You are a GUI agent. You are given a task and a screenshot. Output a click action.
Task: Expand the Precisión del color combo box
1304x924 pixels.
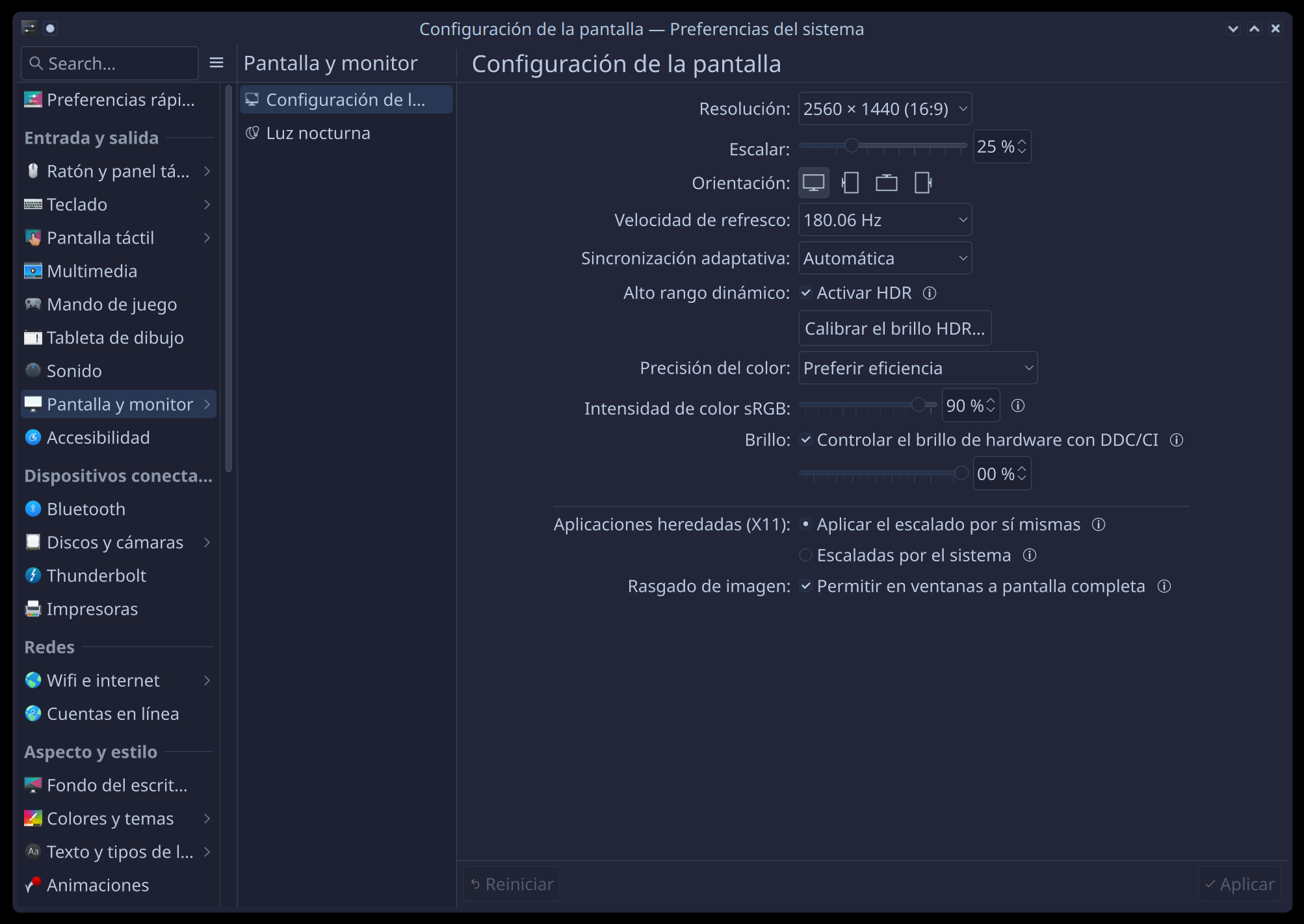(x=917, y=368)
